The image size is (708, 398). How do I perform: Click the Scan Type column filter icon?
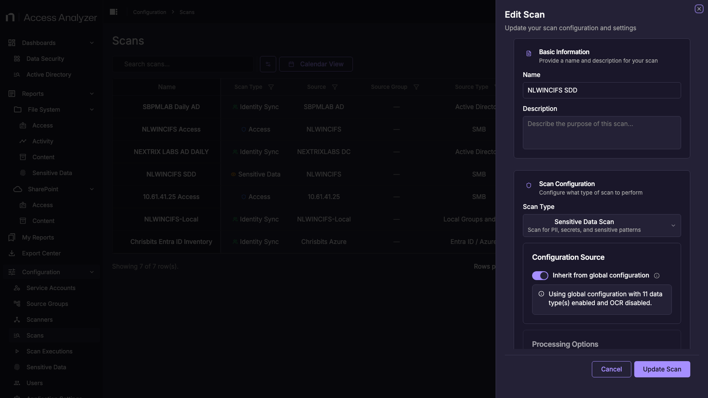(x=271, y=87)
